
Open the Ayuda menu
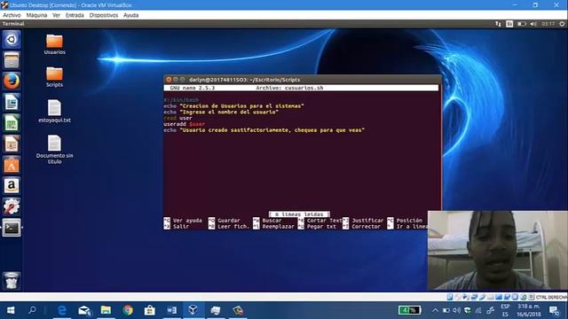[x=130, y=15]
